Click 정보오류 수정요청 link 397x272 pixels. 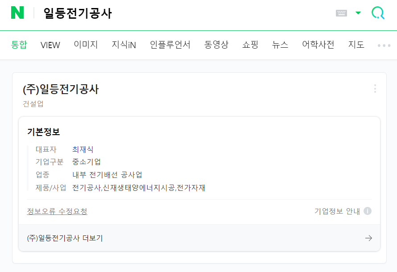click(x=57, y=211)
